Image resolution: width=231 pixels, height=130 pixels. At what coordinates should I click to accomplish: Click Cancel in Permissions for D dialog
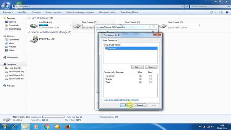140,105
